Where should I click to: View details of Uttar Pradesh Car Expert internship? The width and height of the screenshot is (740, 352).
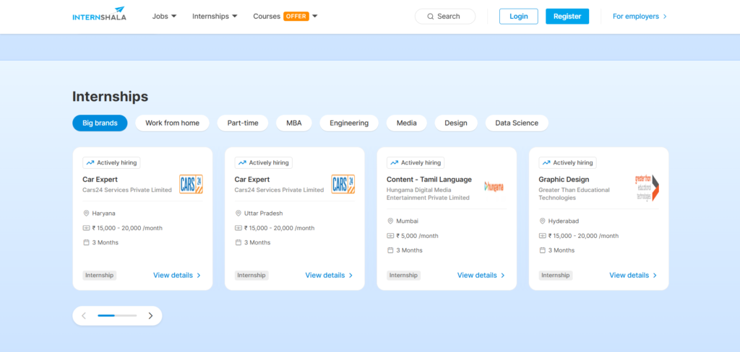(329, 276)
